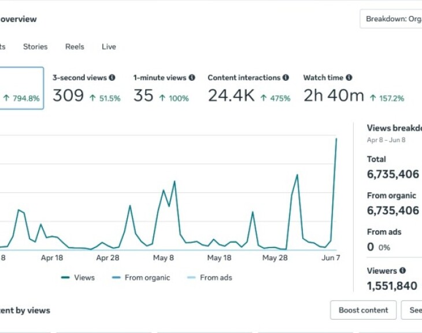Switch to the Live tab

pyautogui.click(x=109, y=47)
